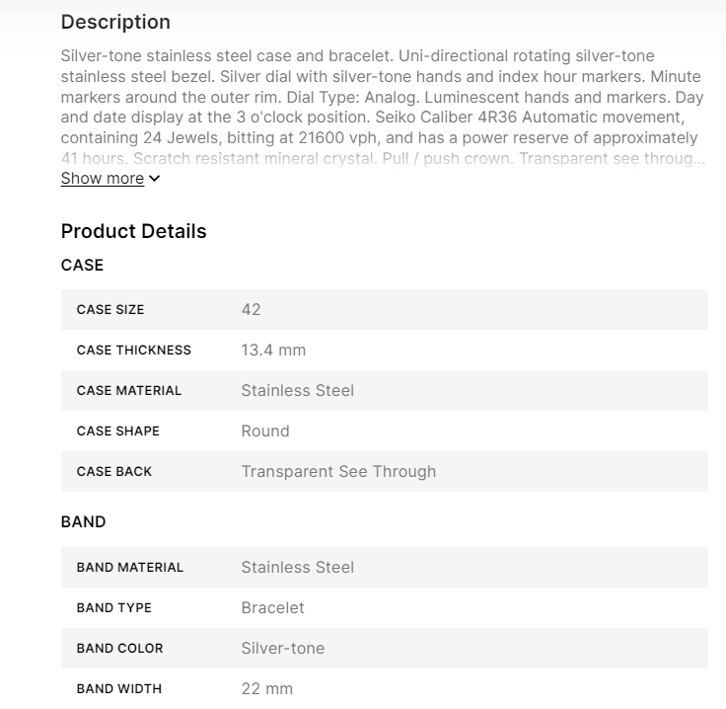Image resolution: width=726 pixels, height=709 pixels.
Task: Select the BAND section heading
Action: pyautogui.click(x=83, y=521)
